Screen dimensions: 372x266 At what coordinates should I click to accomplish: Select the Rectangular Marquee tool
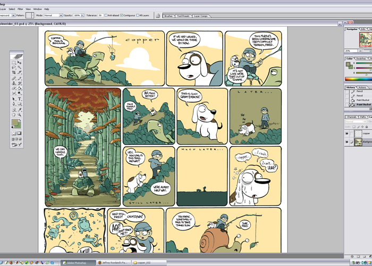pos(14,63)
